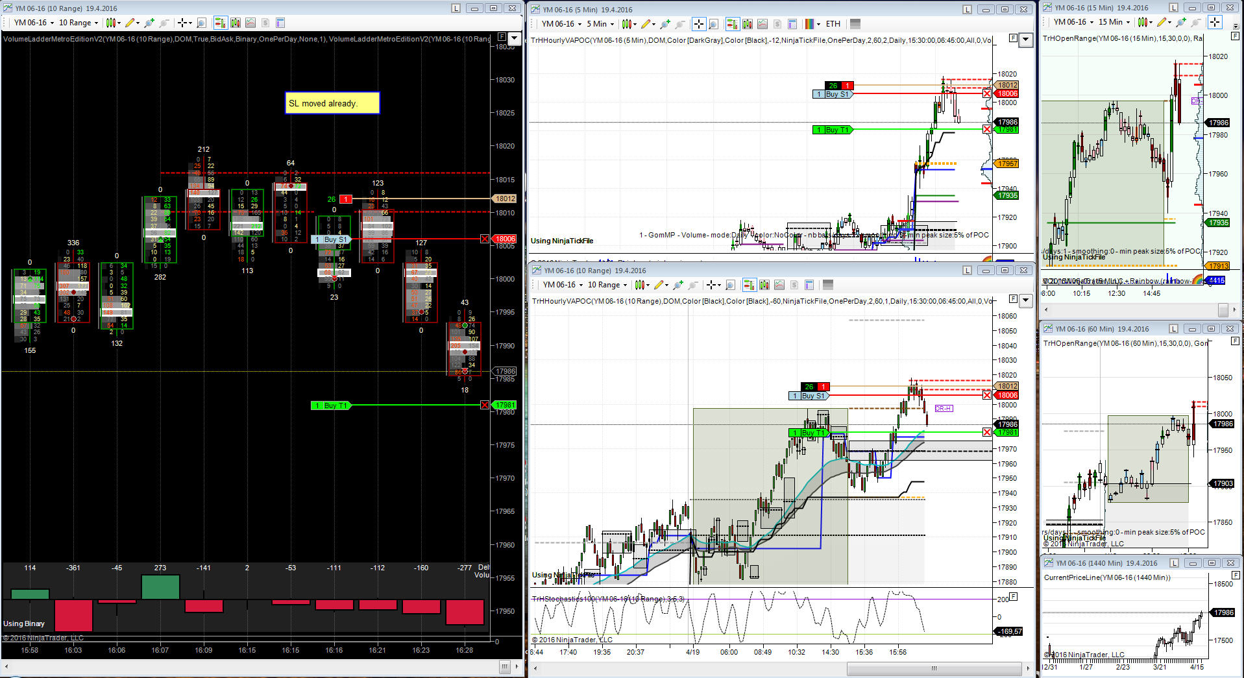Expand indicator label dropdown arrow in left window
The height and width of the screenshot is (678, 1244).
coord(515,38)
